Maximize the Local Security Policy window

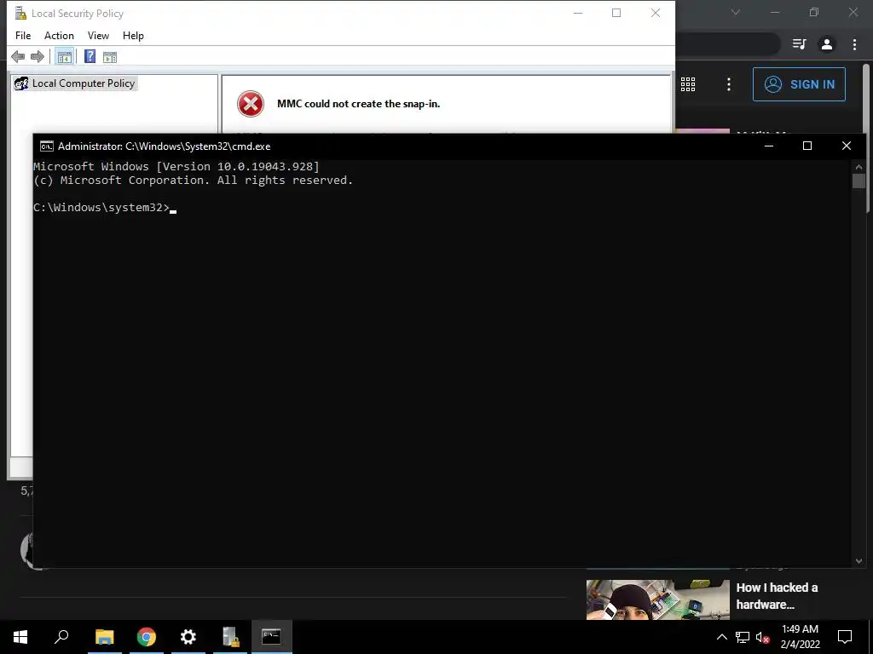tap(616, 13)
